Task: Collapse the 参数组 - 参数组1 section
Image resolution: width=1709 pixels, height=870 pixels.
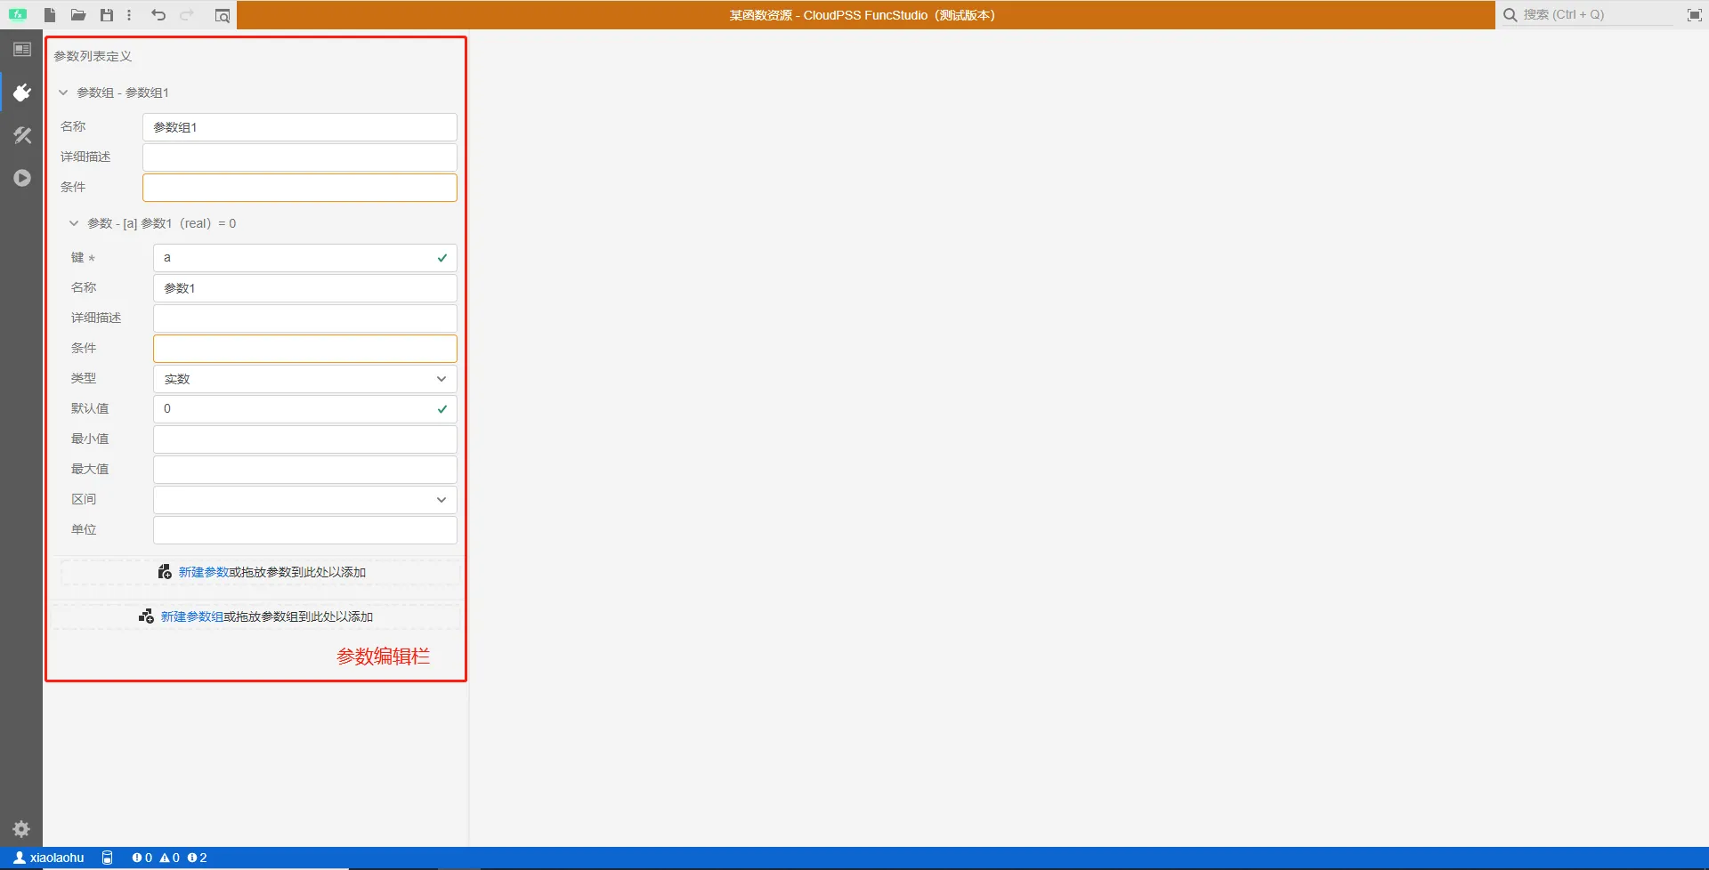Action: (x=63, y=93)
